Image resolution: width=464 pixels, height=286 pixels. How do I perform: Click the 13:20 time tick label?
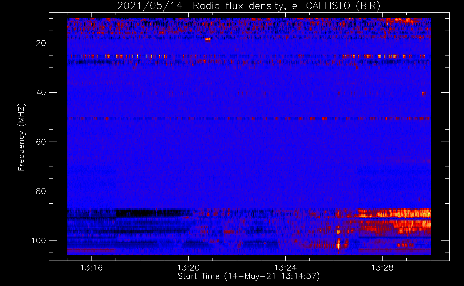188,268
